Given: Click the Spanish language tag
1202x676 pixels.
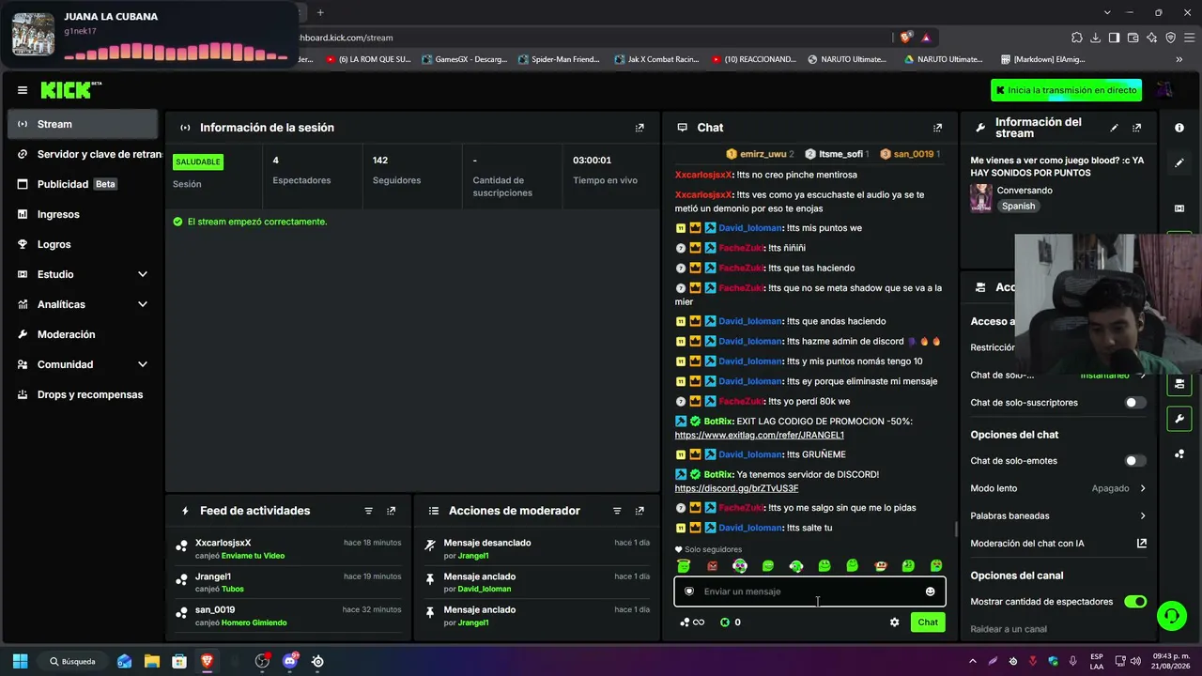Looking at the screenshot, I should (x=1018, y=207).
